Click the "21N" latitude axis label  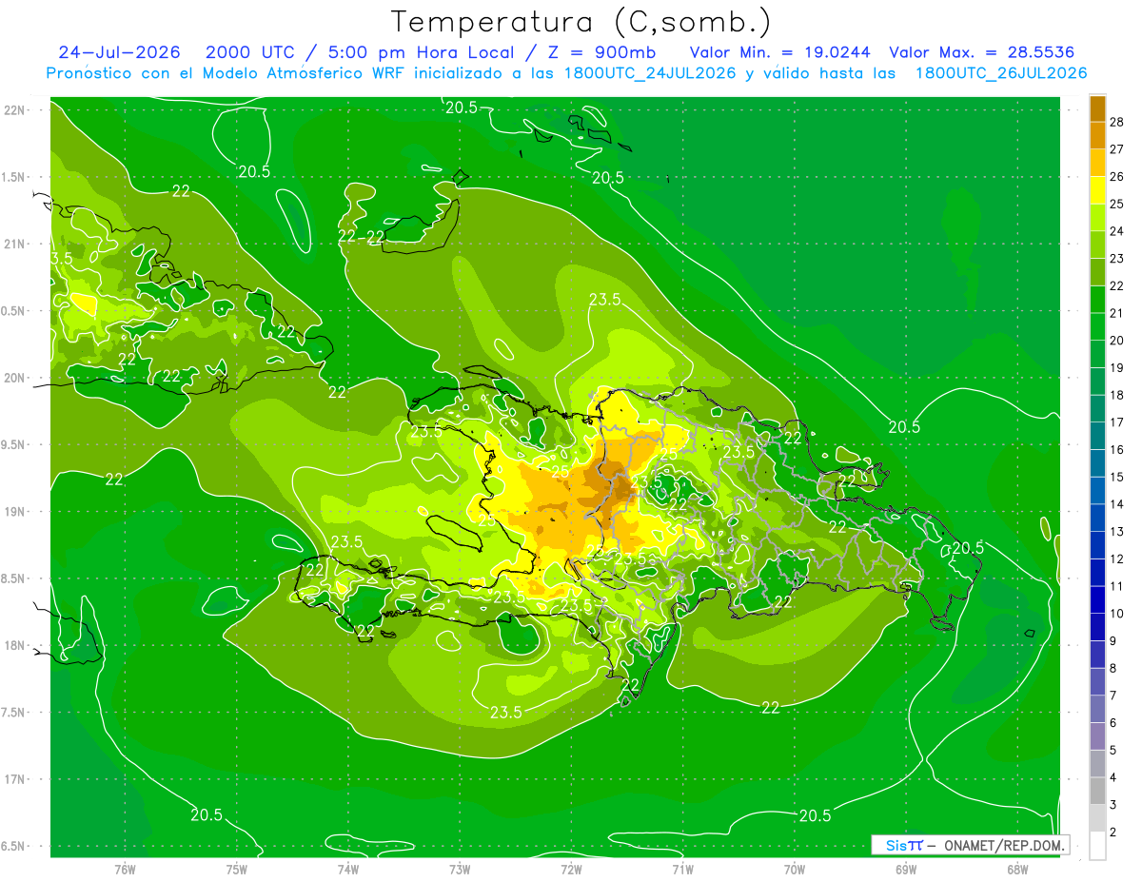14,245
